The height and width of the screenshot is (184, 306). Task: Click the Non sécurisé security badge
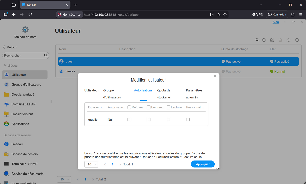[69, 15]
